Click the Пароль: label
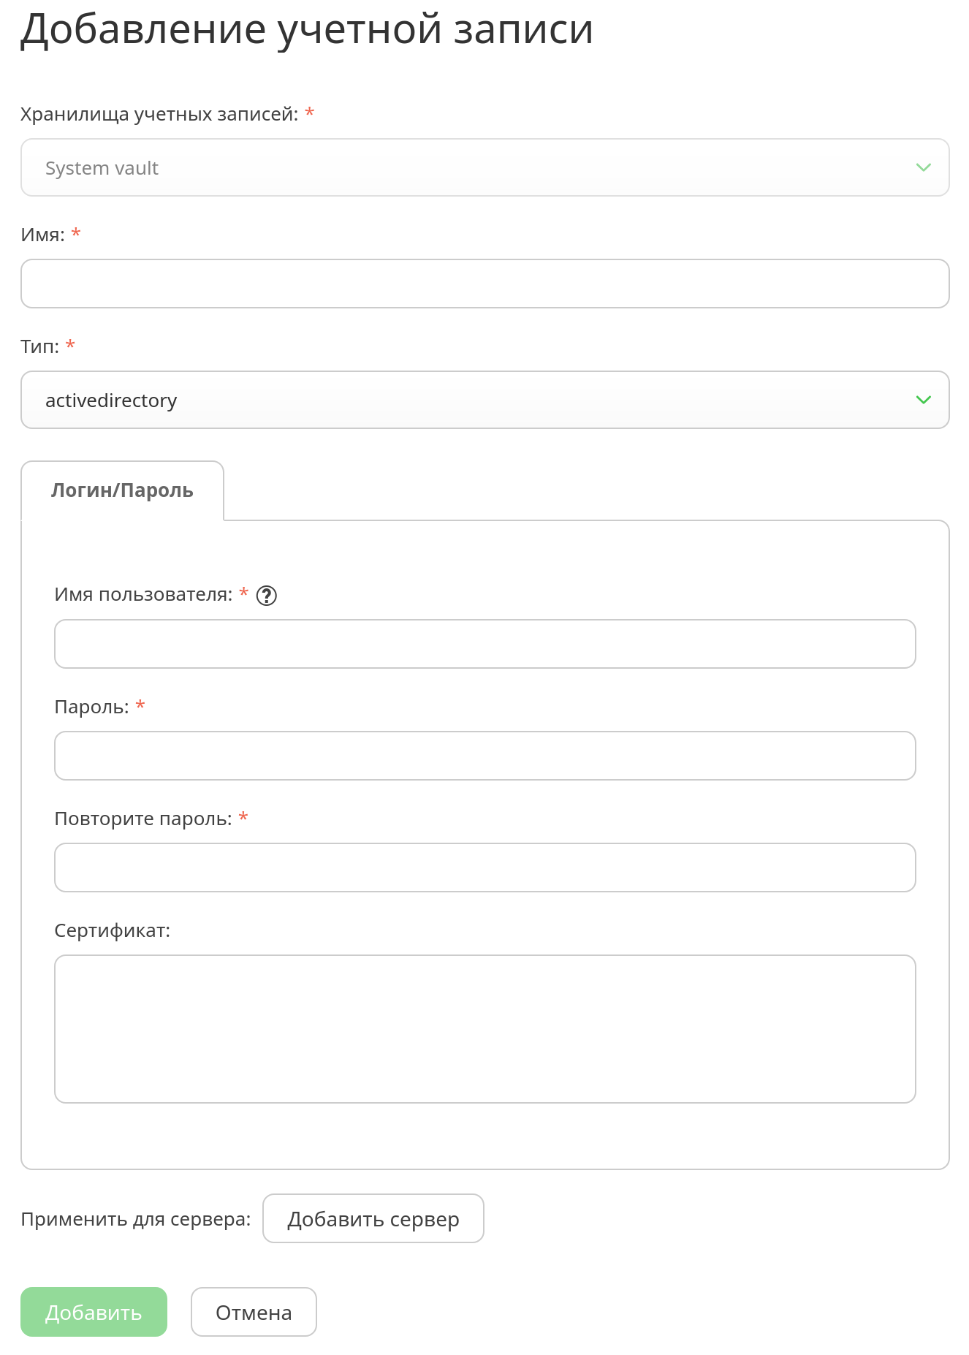Viewport: 969px width, 1355px height. click(91, 707)
